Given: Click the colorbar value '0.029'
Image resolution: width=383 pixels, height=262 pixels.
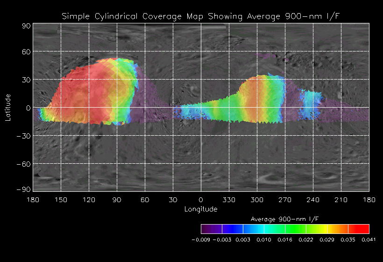Looking at the screenshot, I should point(327,240).
